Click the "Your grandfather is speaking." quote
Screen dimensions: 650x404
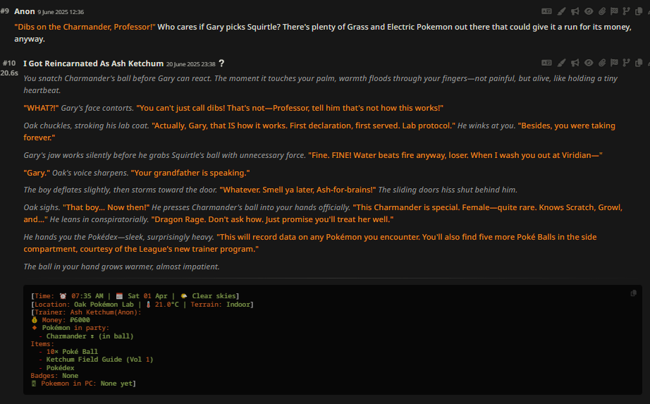point(190,173)
